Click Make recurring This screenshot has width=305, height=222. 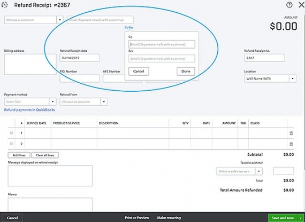click(x=169, y=218)
